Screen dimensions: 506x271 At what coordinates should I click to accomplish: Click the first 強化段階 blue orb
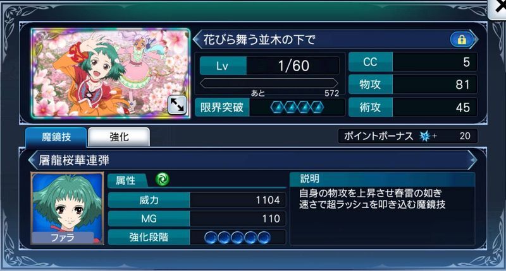pos(211,238)
